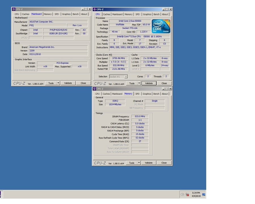Image resolution: width=255 pixels, height=204 pixels.
Task: Switch to Graphics tab in the Memory window
Action: pyautogui.click(x=147, y=94)
